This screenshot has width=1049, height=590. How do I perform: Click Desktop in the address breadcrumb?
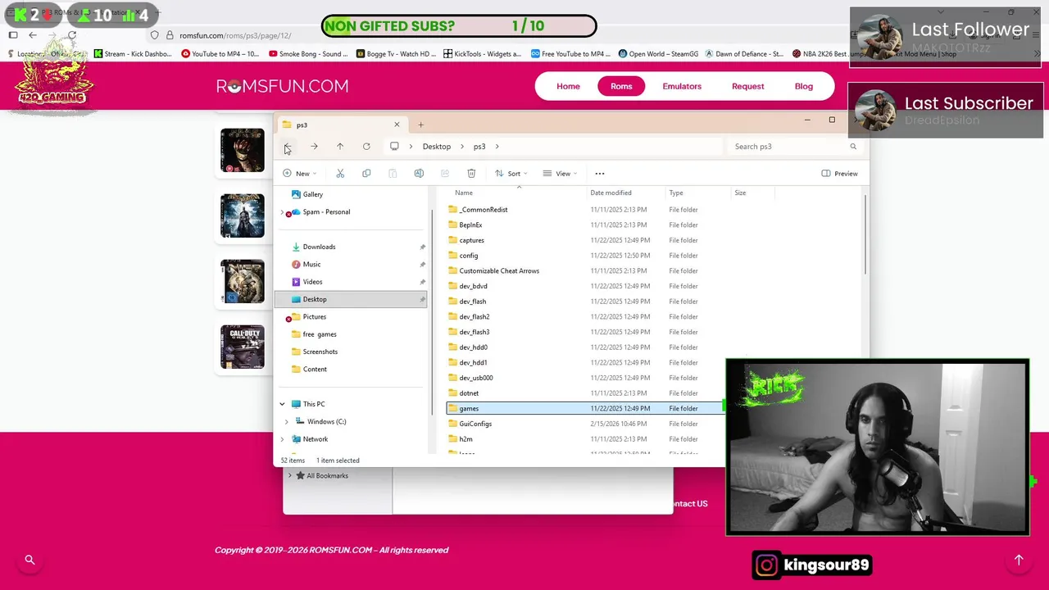[437, 147]
